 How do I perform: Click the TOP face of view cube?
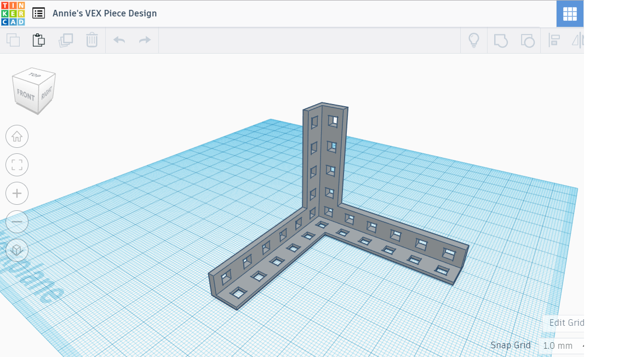(34, 75)
